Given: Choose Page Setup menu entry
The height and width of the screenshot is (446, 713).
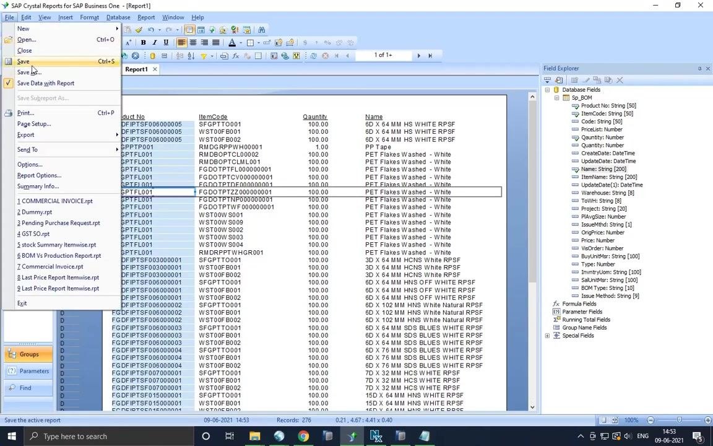Looking at the screenshot, I should pyautogui.click(x=62, y=124).
